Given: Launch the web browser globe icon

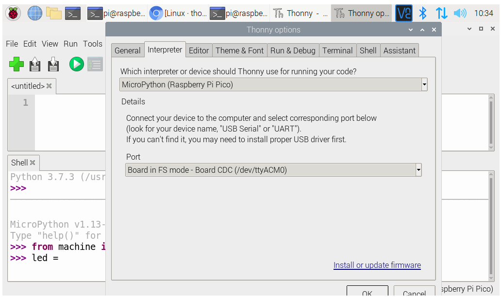Looking at the screenshot, I should pos(34,14).
